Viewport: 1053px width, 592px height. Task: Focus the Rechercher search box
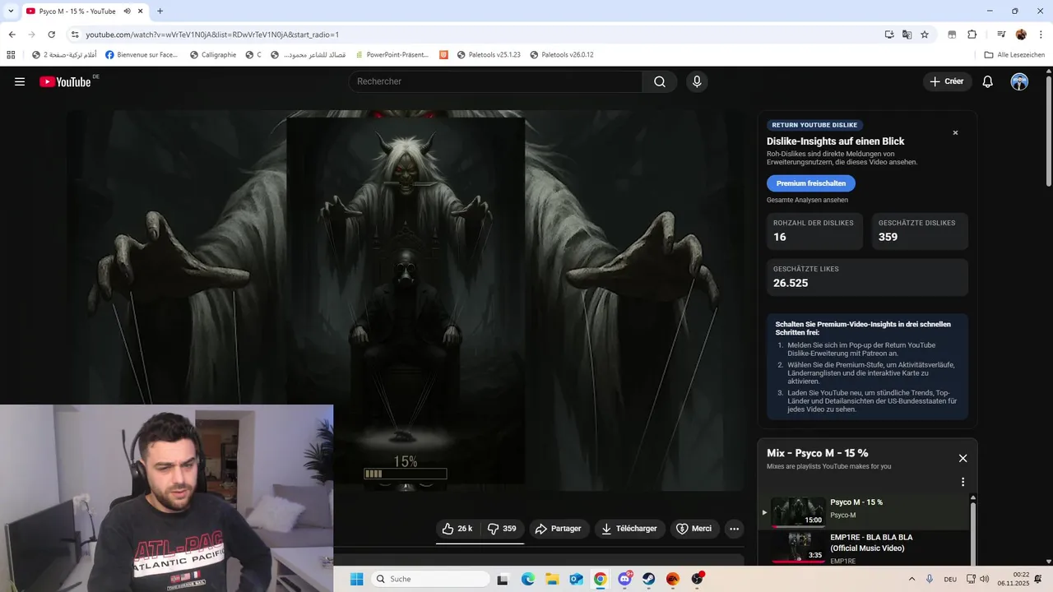pos(495,81)
